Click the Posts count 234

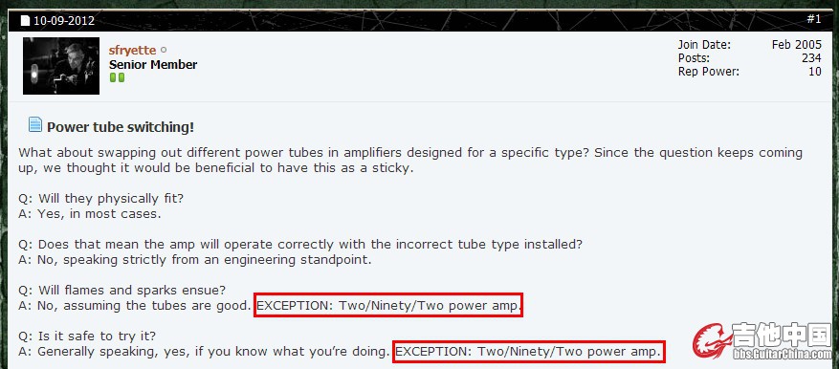(x=811, y=58)
